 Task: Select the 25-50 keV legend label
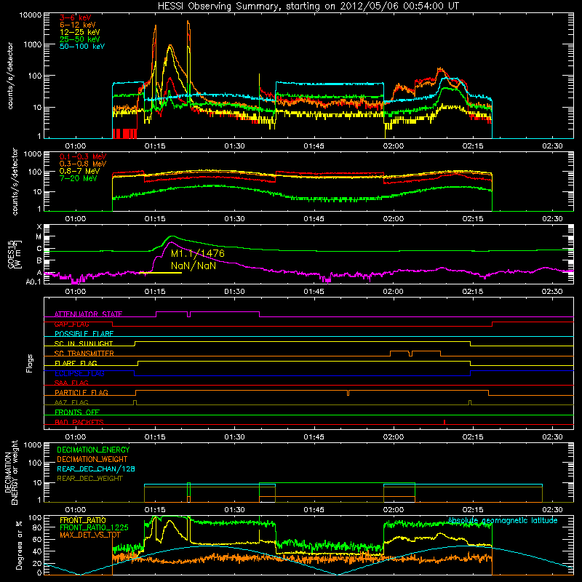point(80,39)
